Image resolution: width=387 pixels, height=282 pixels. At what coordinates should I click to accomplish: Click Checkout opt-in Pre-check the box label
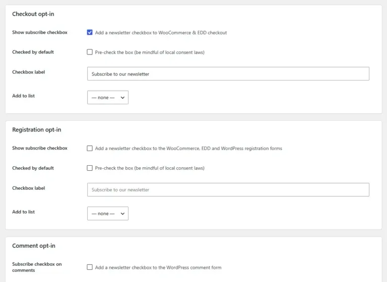pyautogui.click(x=150, y=52)
